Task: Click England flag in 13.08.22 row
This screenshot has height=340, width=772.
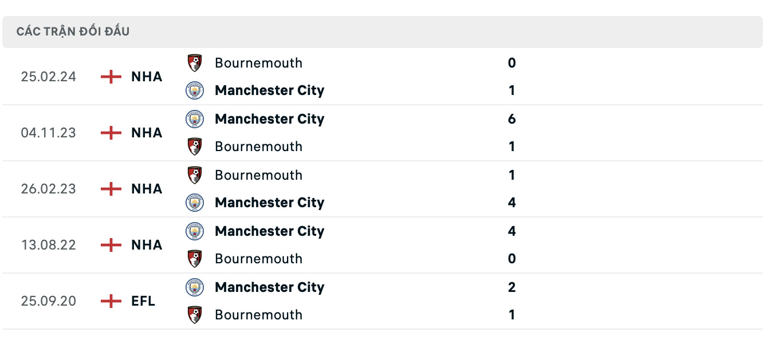Action: [x=111, y=245]
